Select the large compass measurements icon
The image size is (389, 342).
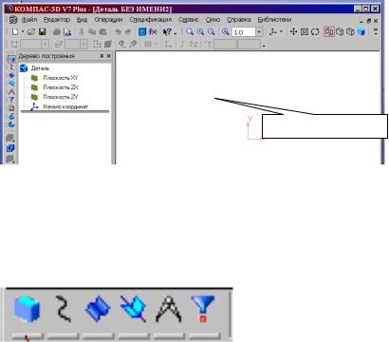(169, 309)
